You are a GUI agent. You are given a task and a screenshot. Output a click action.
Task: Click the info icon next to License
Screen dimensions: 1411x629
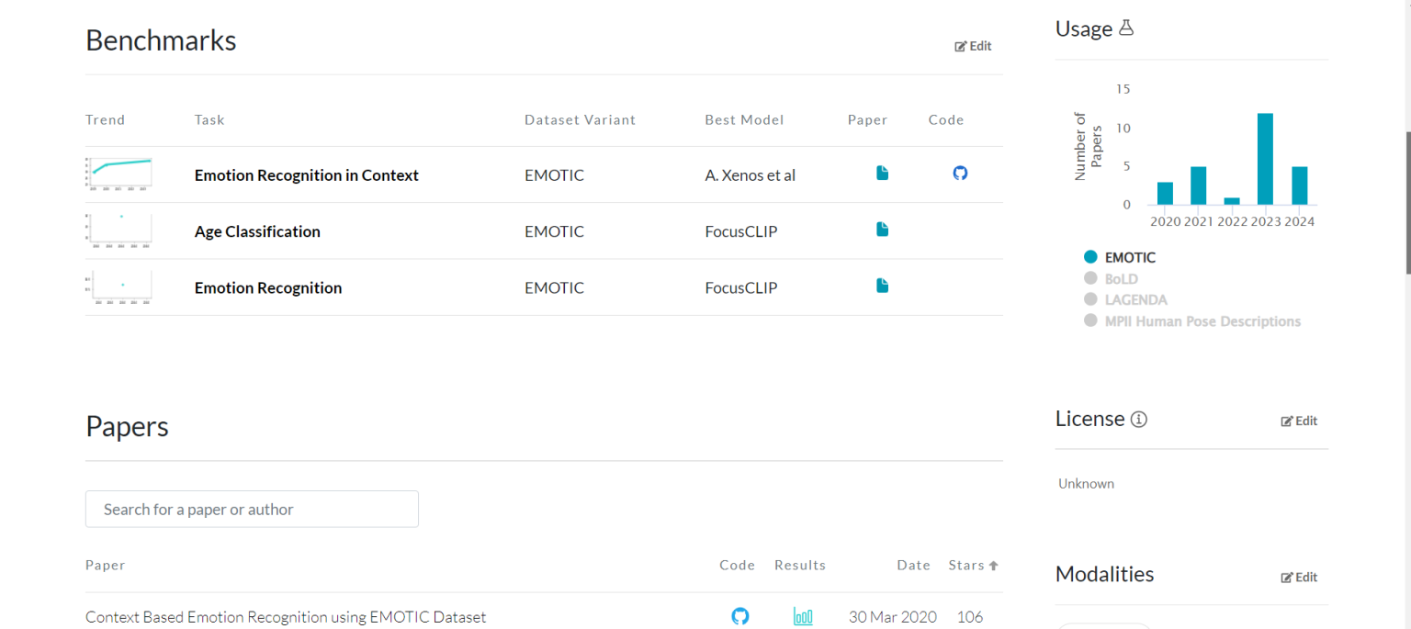point(1139,419)
